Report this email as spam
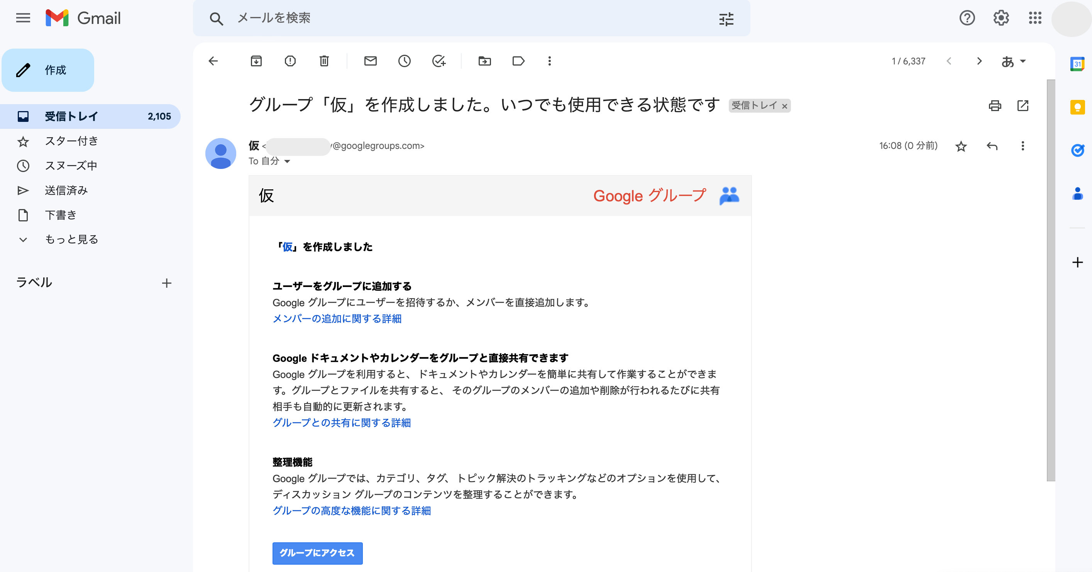Image resolution: width=1092 pixels, height=572 pixels. (290, 61)
